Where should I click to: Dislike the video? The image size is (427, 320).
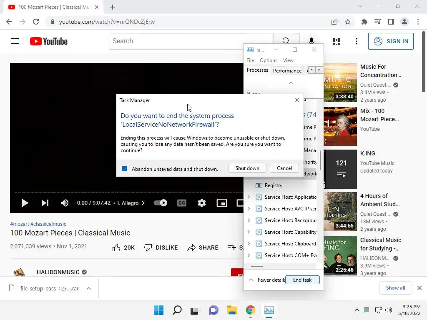click(x=161, y=247)
